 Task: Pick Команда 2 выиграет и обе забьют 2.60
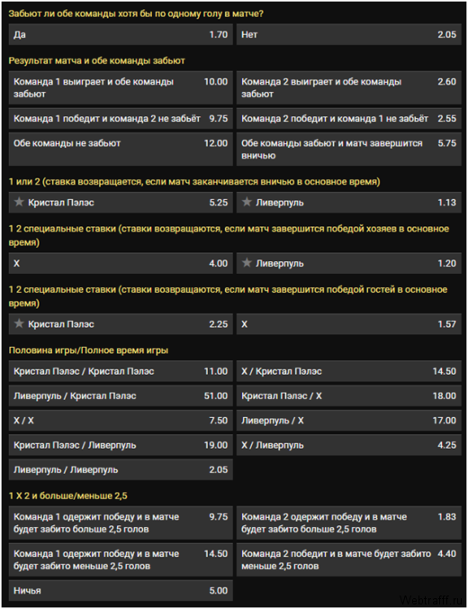click(x=349, y=87)
